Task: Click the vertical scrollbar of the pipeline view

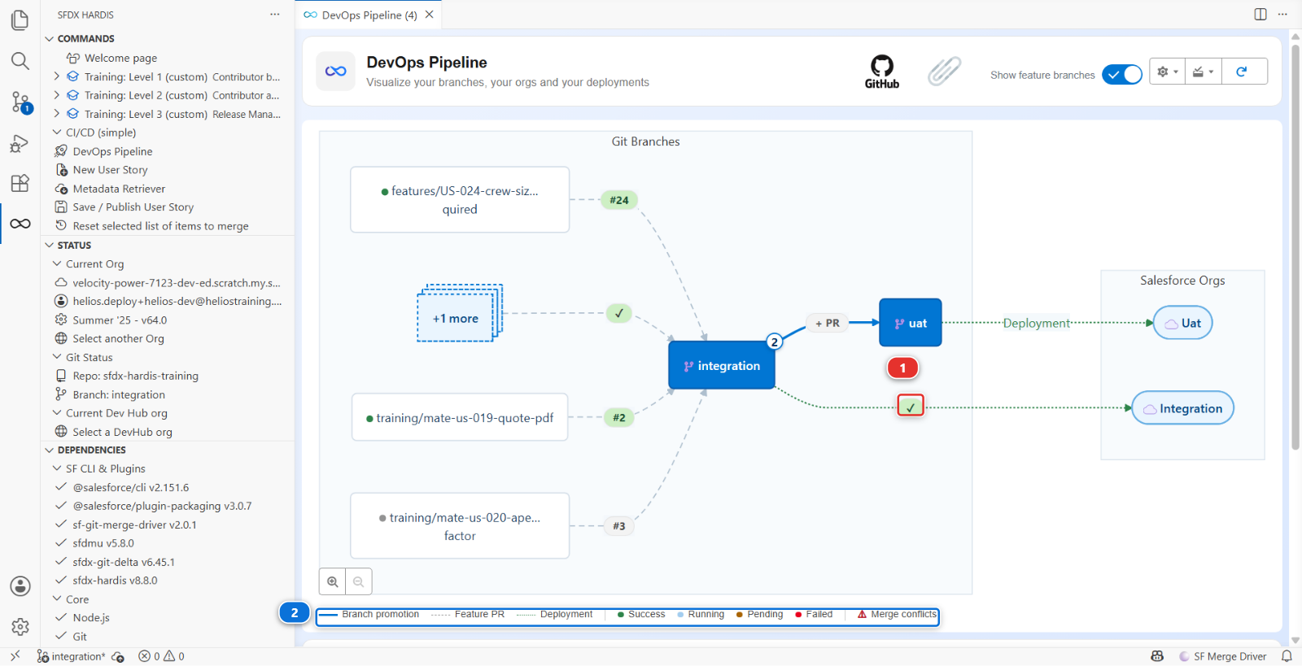Action: [x=1295, y=247]
